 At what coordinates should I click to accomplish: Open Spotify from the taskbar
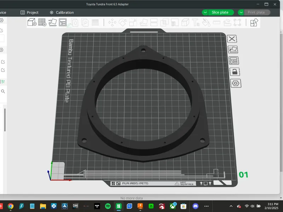click(x=108, y=206)
